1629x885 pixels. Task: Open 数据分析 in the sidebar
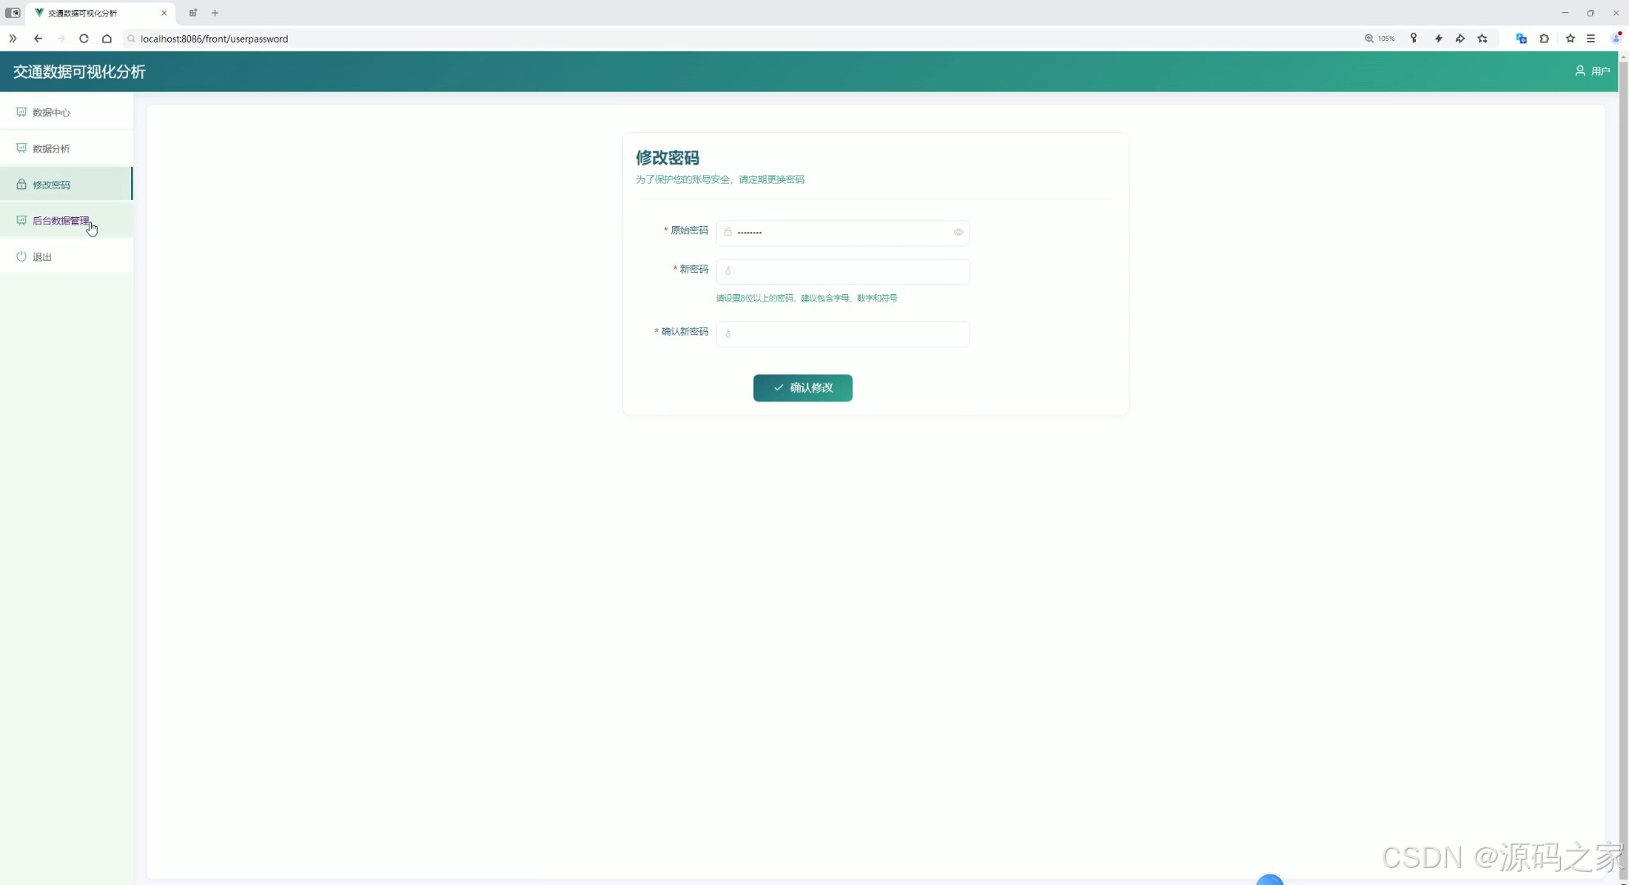pos(51,148)
